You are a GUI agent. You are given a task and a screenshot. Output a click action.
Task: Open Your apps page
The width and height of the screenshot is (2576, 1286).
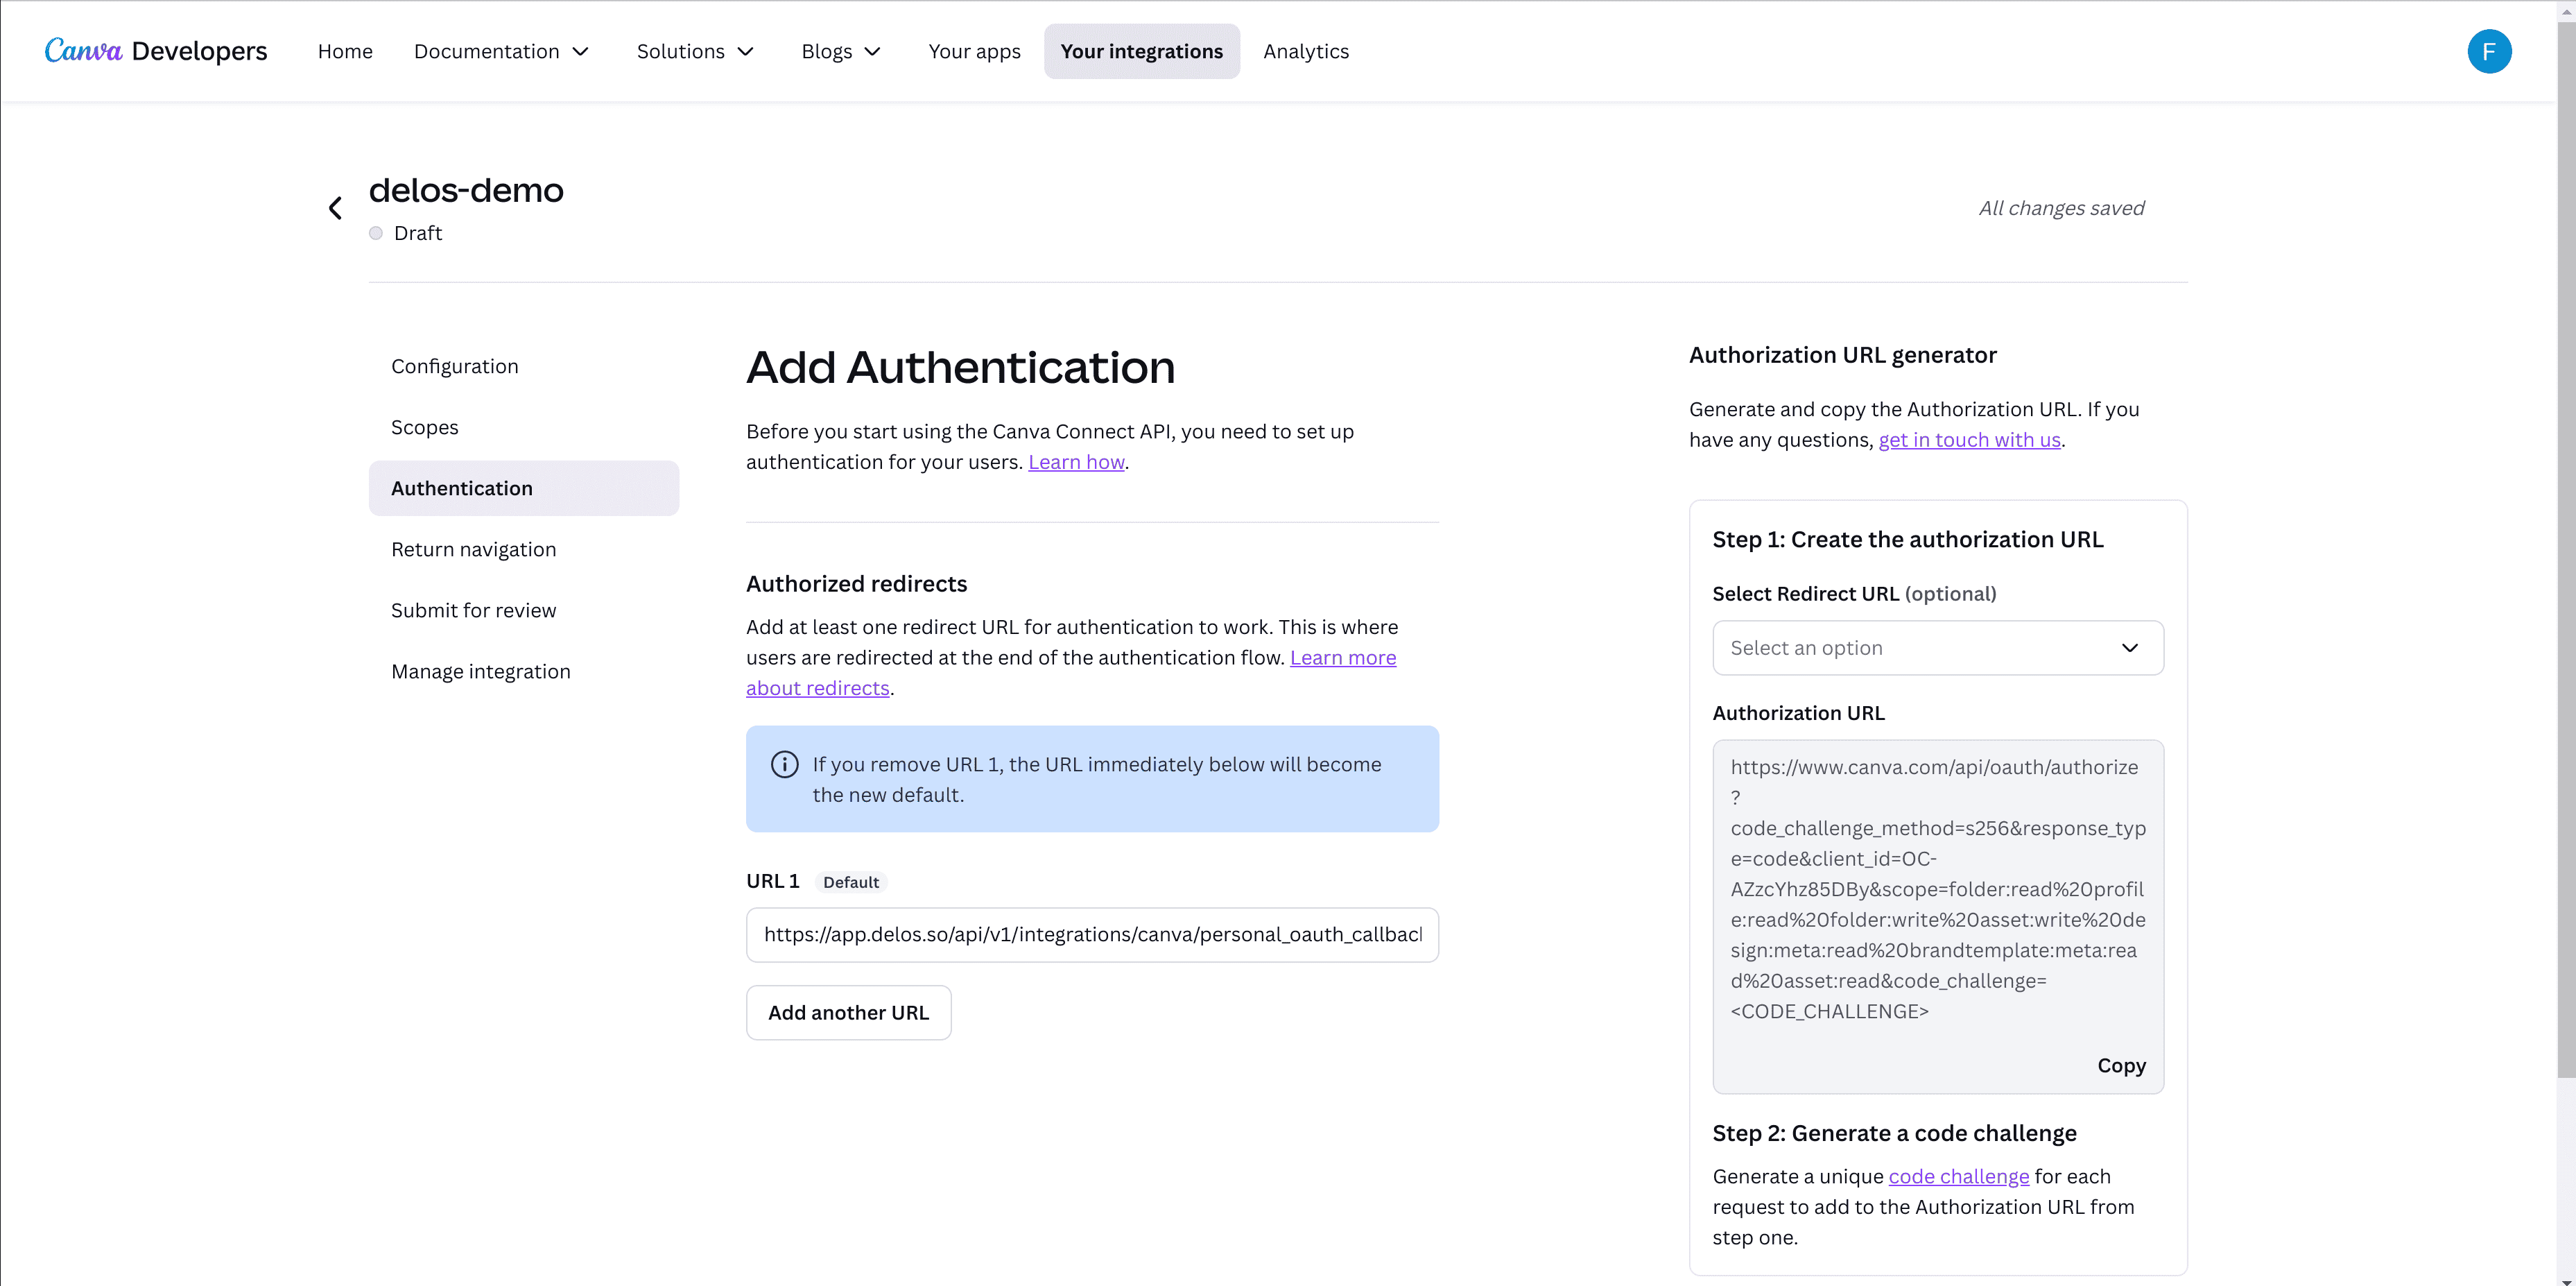coord(974,51)
